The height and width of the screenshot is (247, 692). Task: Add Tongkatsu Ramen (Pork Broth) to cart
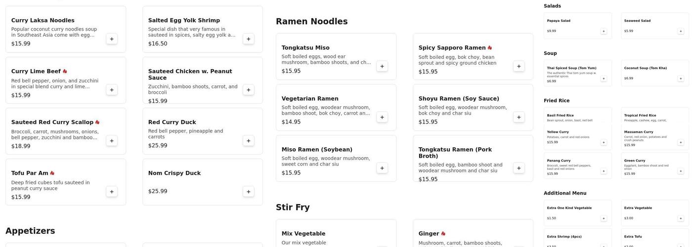(519, 168)
